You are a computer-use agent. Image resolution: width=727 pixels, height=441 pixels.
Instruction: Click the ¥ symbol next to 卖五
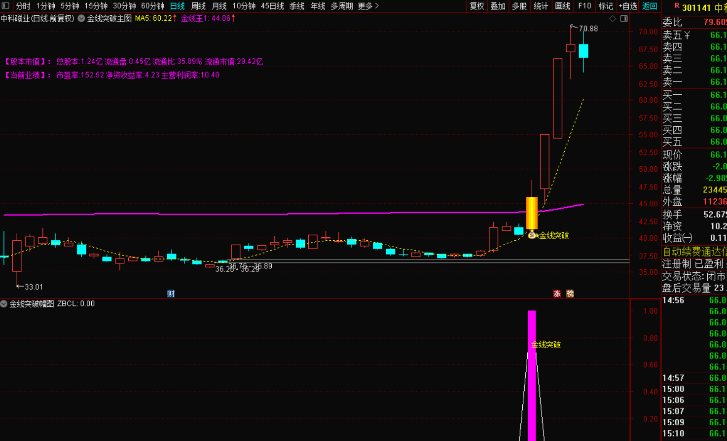click(687, 35)
